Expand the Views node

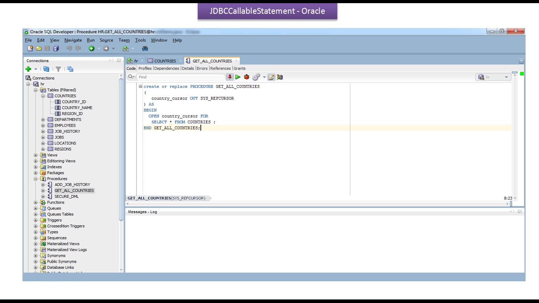36,155
